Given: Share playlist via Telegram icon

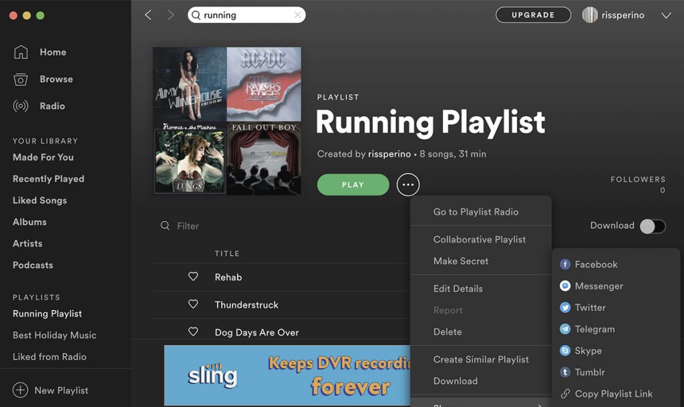Looking at the screenshot, I should [565, 329].
